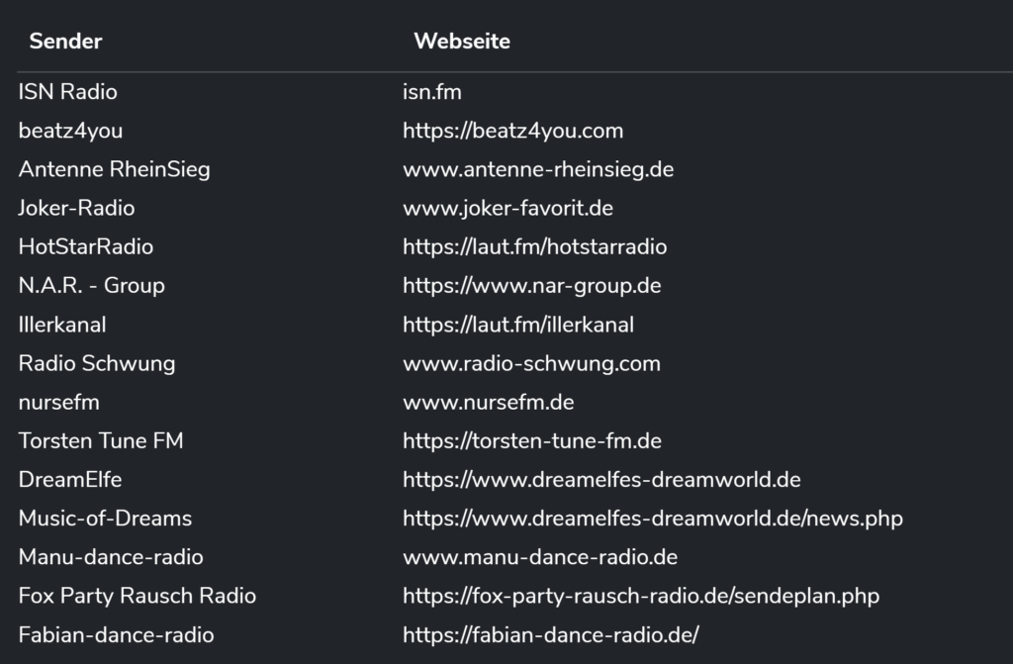Image resolution: width=1013 pixels, height=664 pixels.
Task: Click the Sender column header
Action: point(65,42)
